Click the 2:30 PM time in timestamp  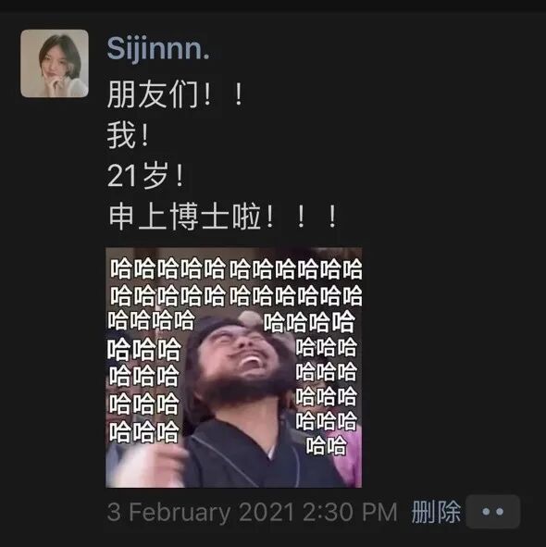[x=350, y=512]
